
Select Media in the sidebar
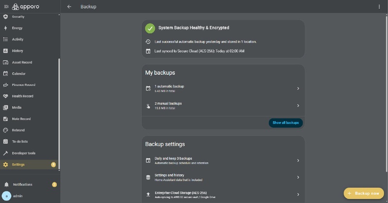point(30,108)
